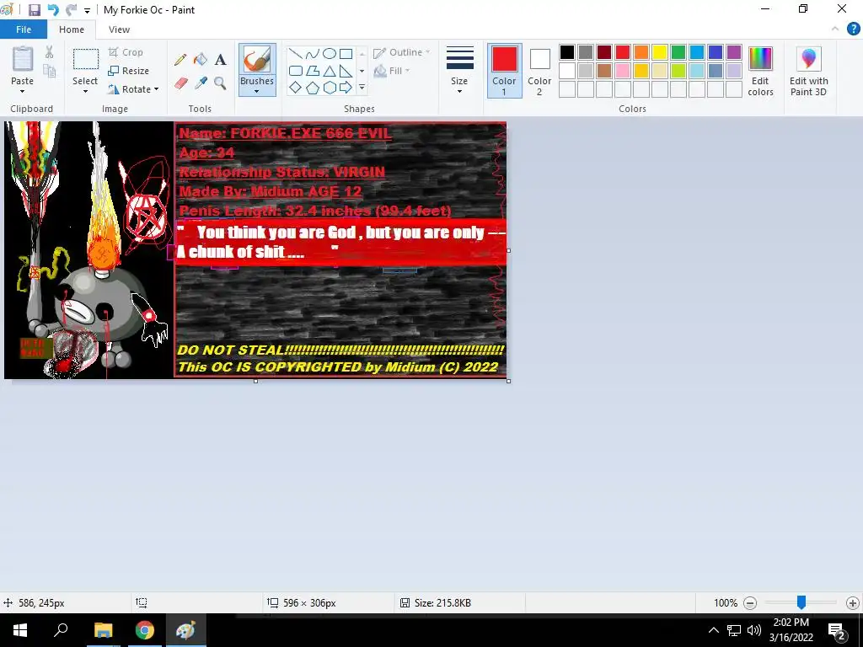Select the Triangle shape
863x647 pixels.
pyautogui.click(x=330, y=71)
